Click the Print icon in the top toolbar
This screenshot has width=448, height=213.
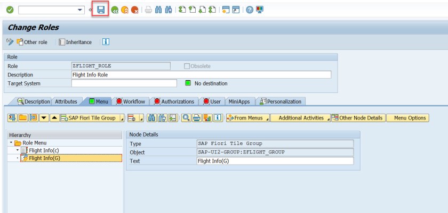pyautogui.click(x=149, y=10)
